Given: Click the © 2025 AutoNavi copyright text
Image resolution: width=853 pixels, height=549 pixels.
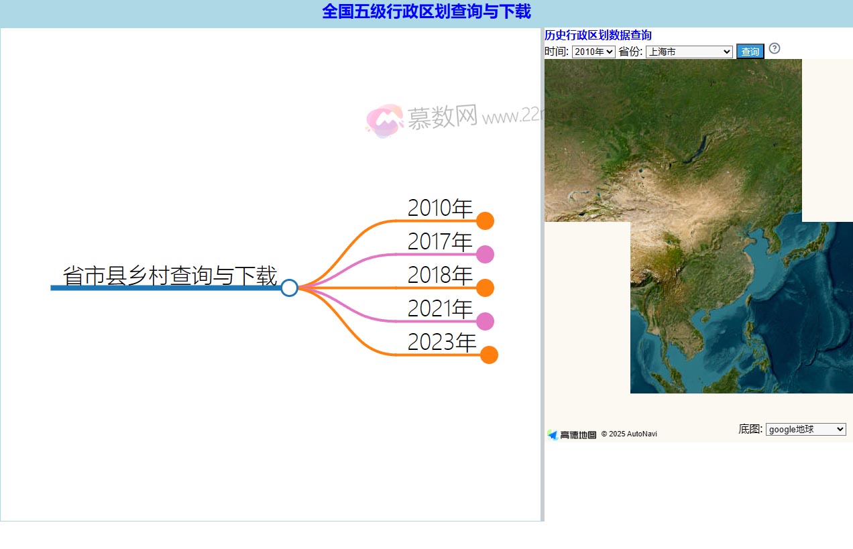Looking at the screenshot, I should coord(629,434).
